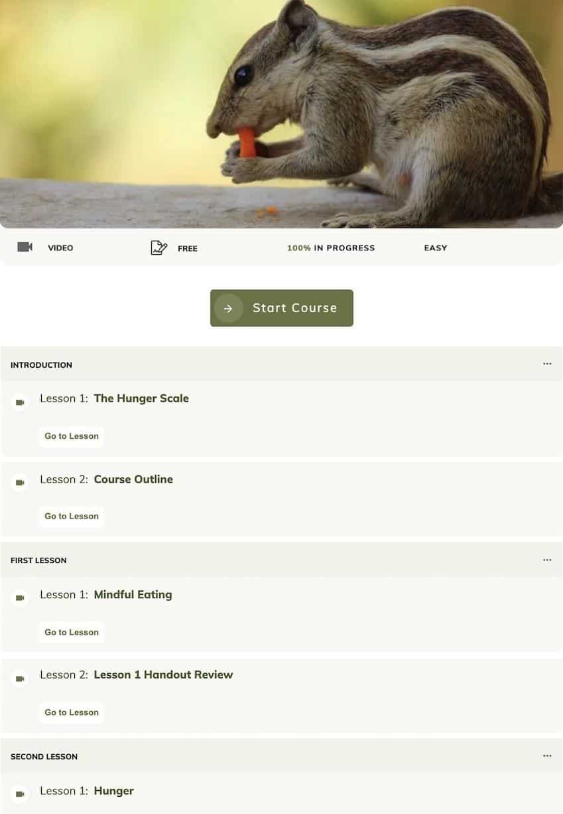Click the video icon for The Hunger Scale
Screen dimensions: 563x814
coord(20,402)
